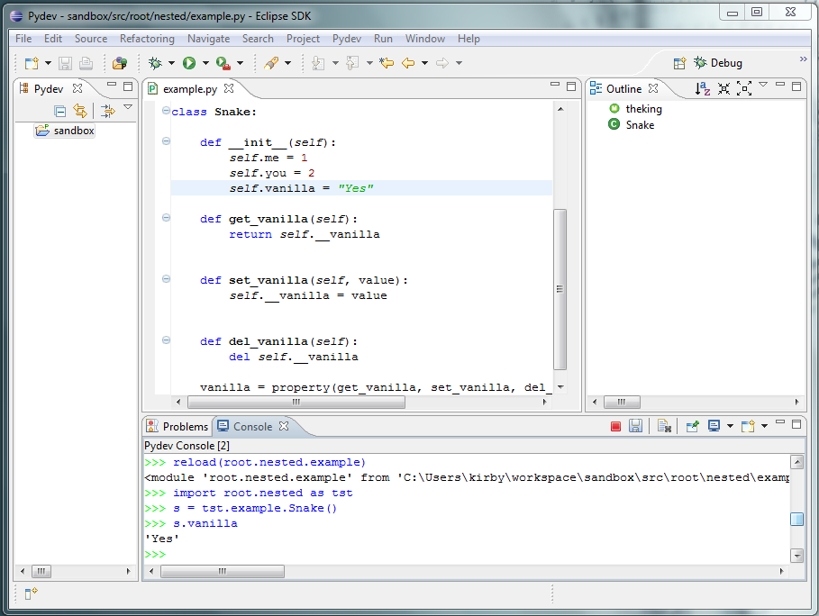Maximize the Console panel

coord(796,424)
